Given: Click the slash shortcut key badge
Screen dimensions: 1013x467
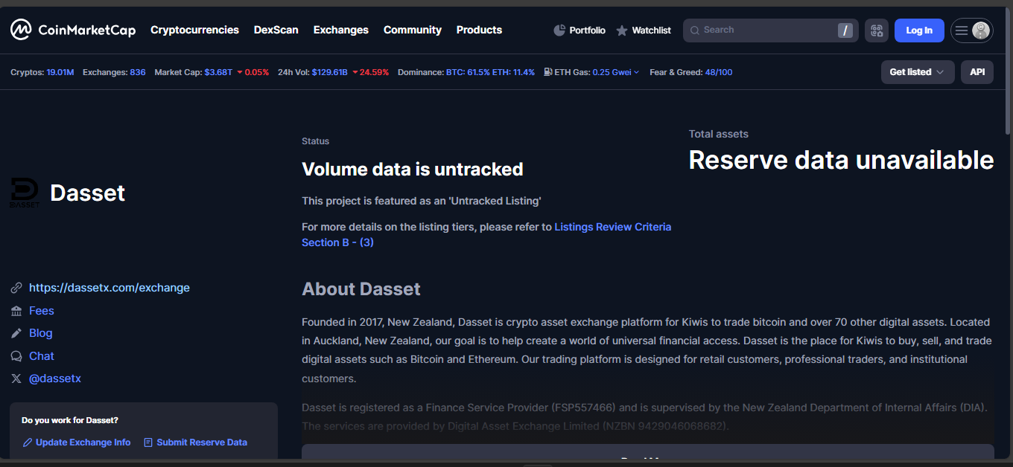Looking at the screenshot, I should tap(845, 30).
